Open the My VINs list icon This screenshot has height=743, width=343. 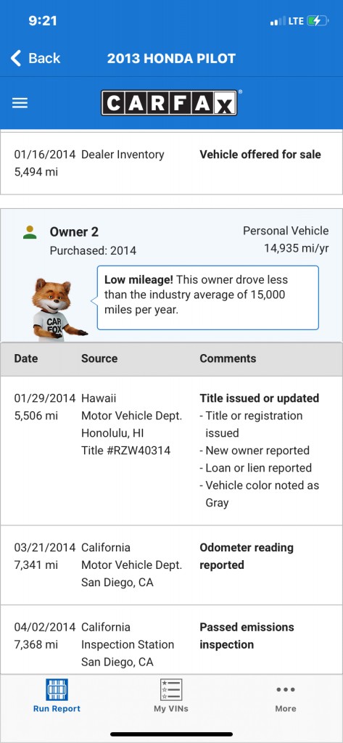[171, 689]
